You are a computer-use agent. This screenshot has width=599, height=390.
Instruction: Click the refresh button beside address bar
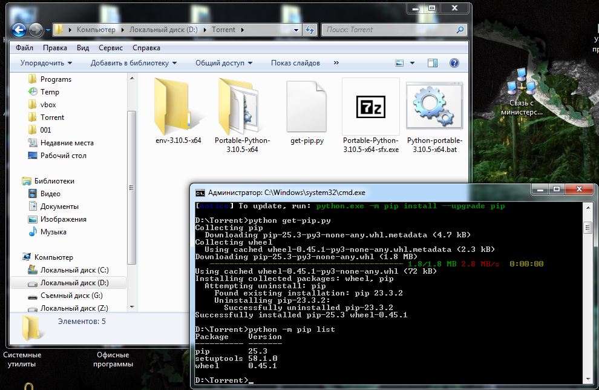pos(310,30)
